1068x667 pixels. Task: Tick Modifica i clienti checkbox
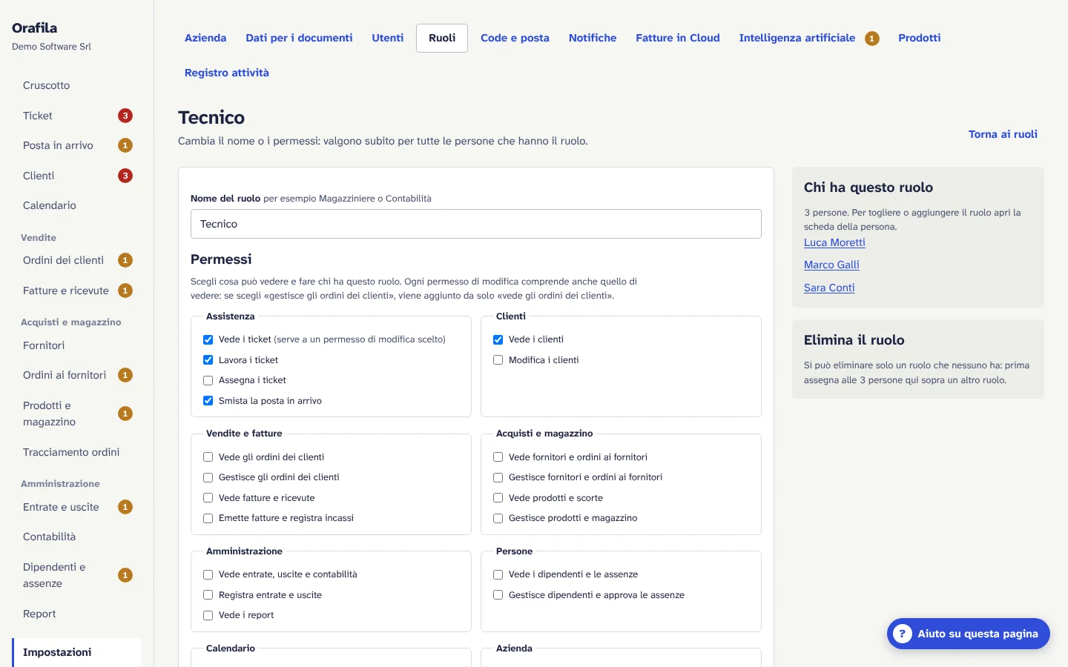(498, 360)
